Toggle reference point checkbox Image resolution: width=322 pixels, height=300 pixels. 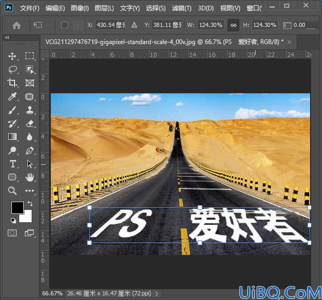pyautogui.click(x=64, y=25)
